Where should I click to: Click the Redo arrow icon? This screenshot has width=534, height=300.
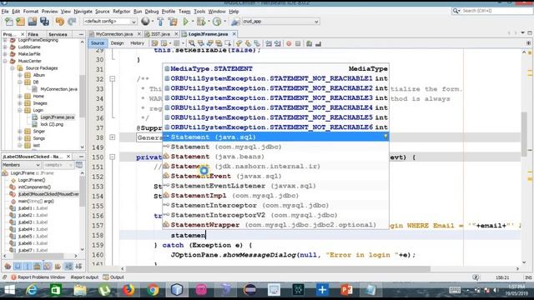(x=72, y=22)
